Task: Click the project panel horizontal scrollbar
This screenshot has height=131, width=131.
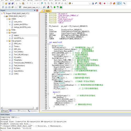Action: [x=19, y=108]
